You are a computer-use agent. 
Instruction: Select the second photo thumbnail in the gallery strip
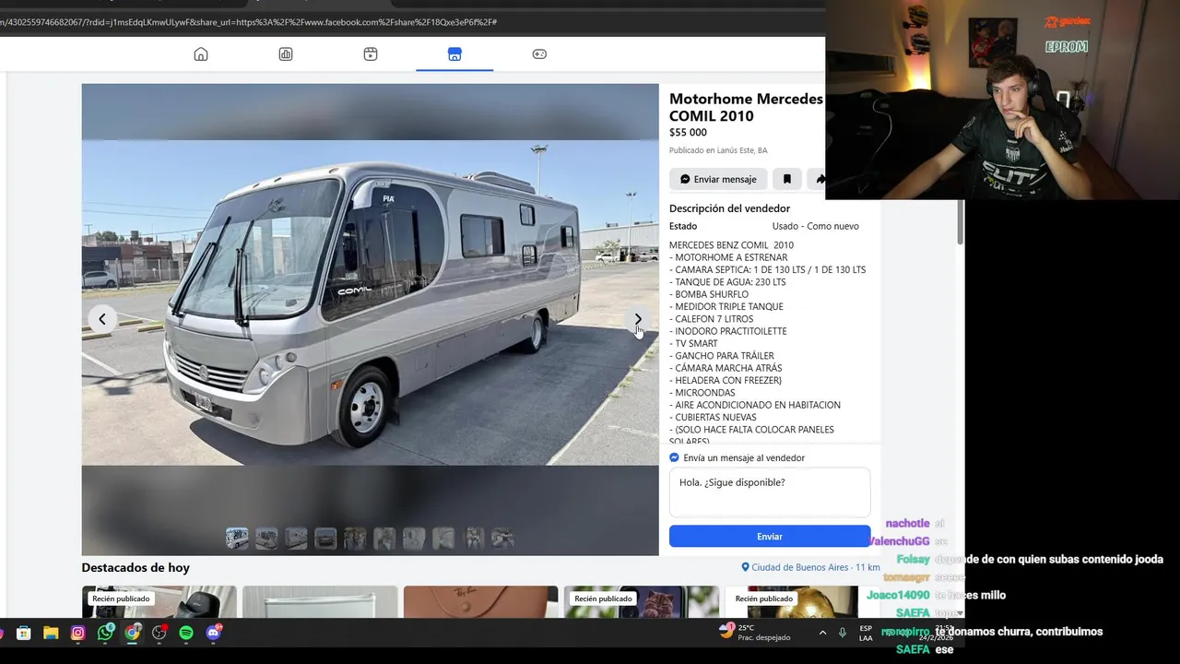pos(266,538)
